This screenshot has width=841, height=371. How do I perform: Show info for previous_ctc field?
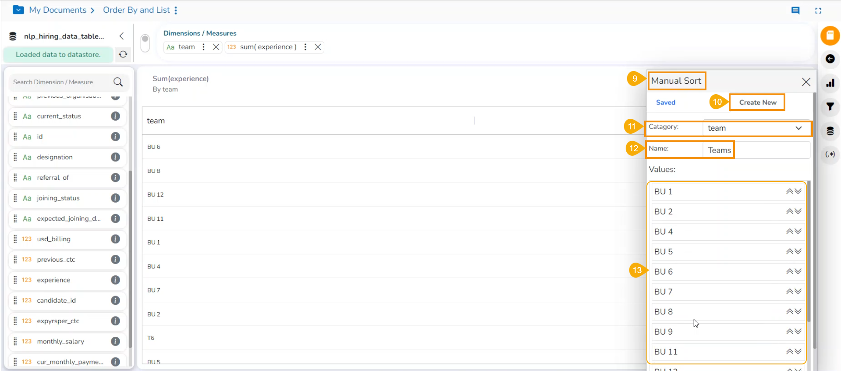click(116, 260)
